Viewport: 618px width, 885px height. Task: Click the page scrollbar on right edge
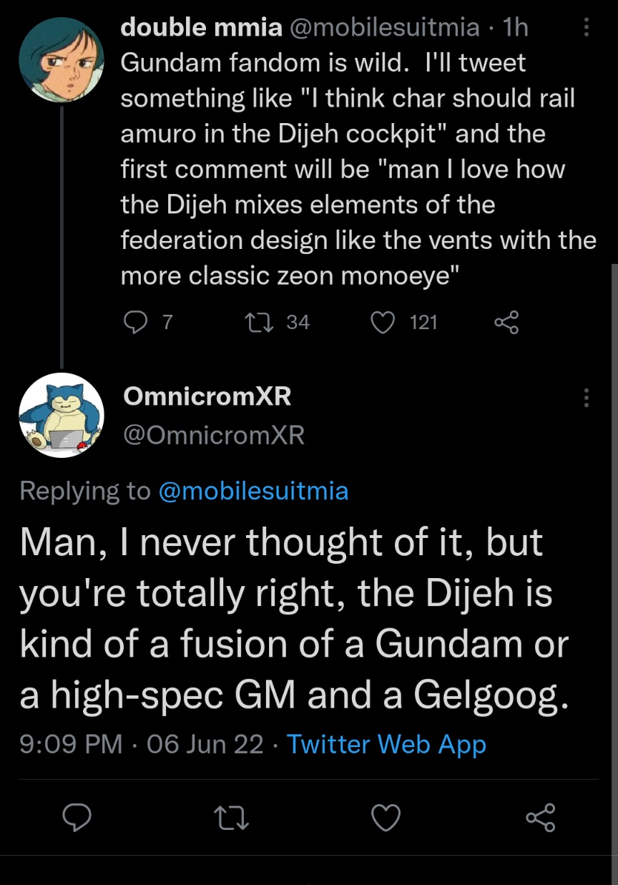(614, 501)
